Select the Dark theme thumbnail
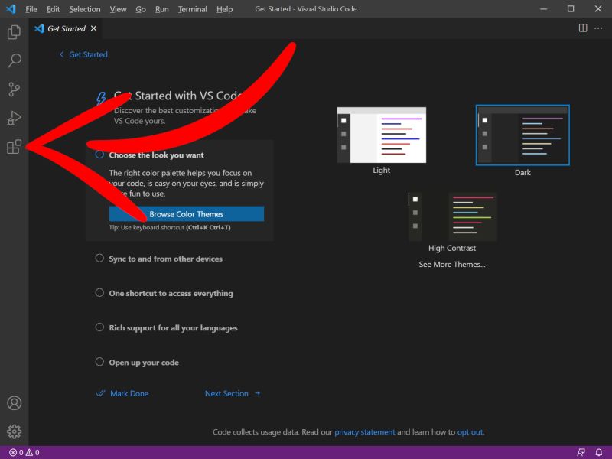Viewport: 612px width, 459px height. click(522, 135)
